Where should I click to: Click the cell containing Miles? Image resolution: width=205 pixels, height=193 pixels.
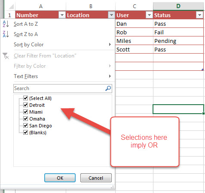click(x=134, y=41)
